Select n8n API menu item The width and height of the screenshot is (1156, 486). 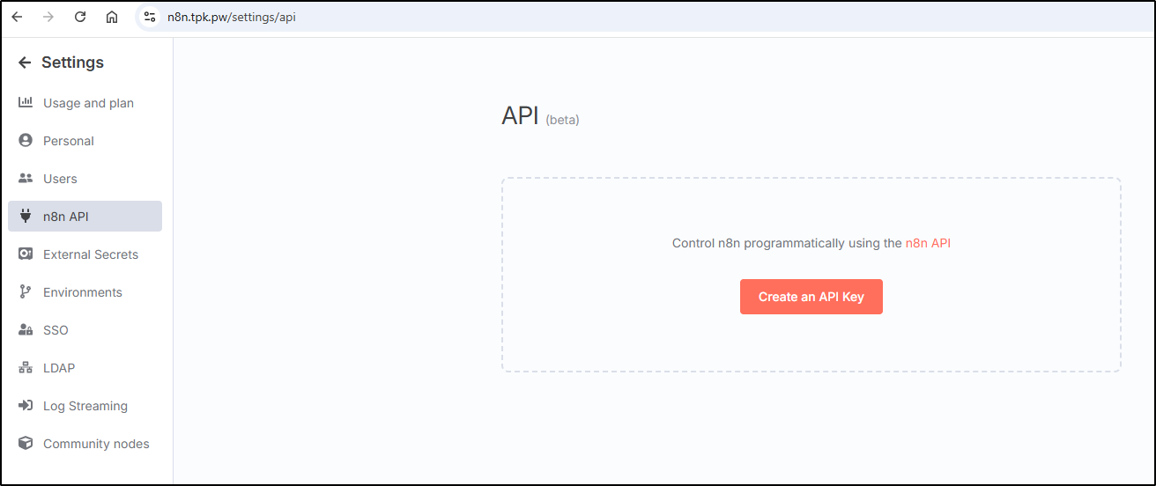(85, 217)
